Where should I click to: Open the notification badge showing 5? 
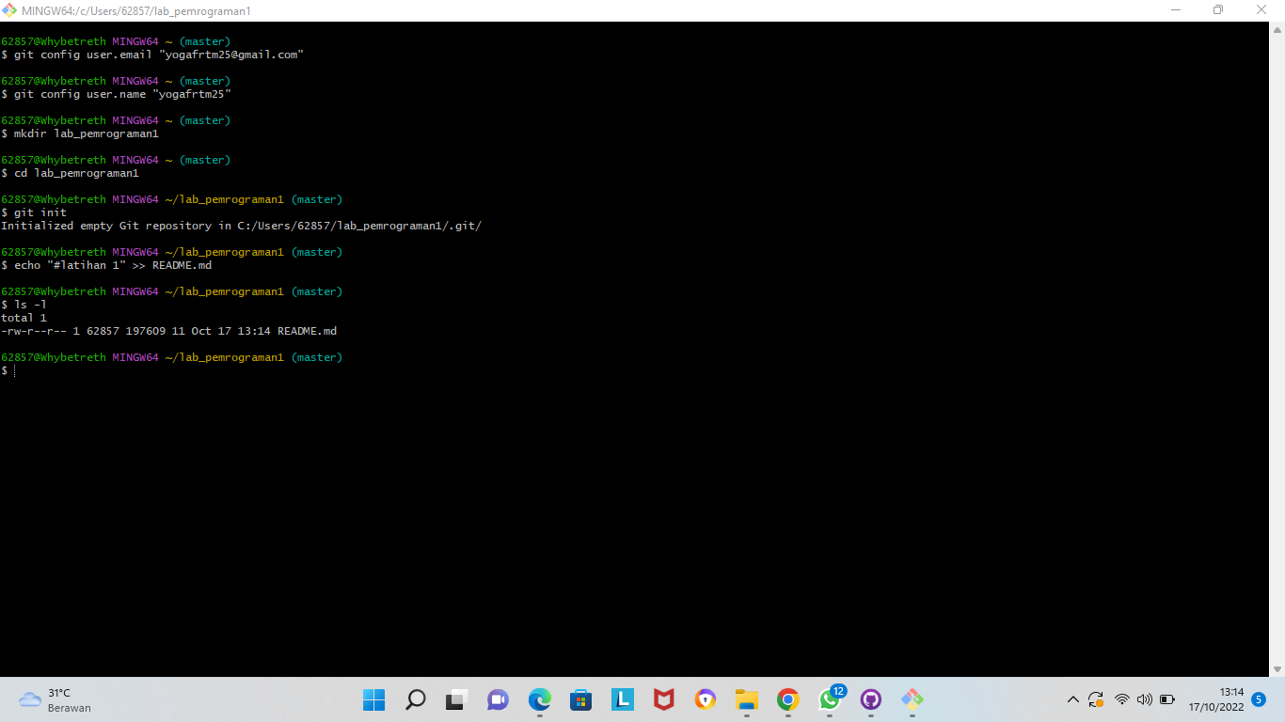coord(1258,699)
